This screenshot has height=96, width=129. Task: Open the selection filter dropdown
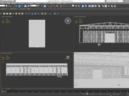click(2, 6)
